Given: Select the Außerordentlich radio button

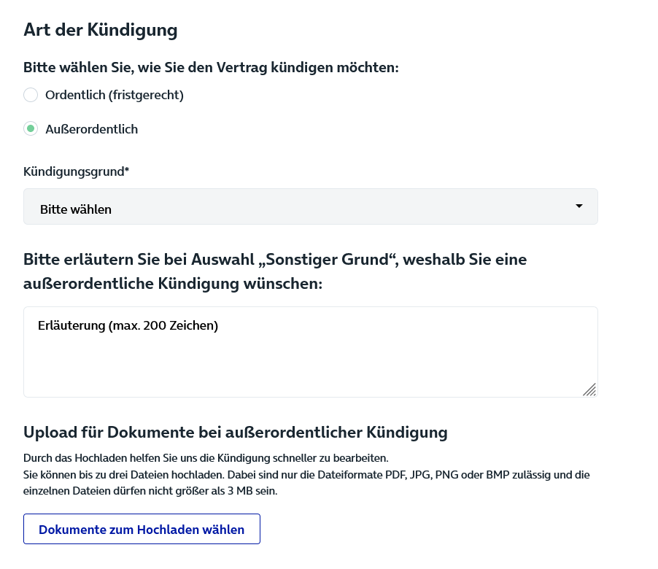Looking at the screenshot, I should click(x=31, y=128).
